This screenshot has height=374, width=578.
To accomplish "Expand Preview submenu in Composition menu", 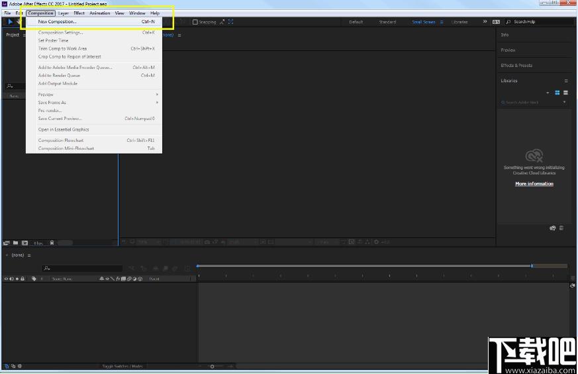I will click(x=157, y=95).
